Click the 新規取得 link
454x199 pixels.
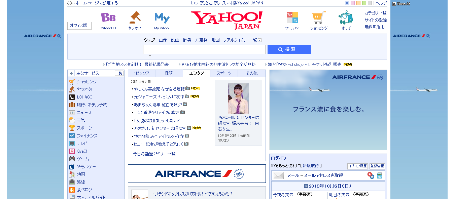[310, 166]
